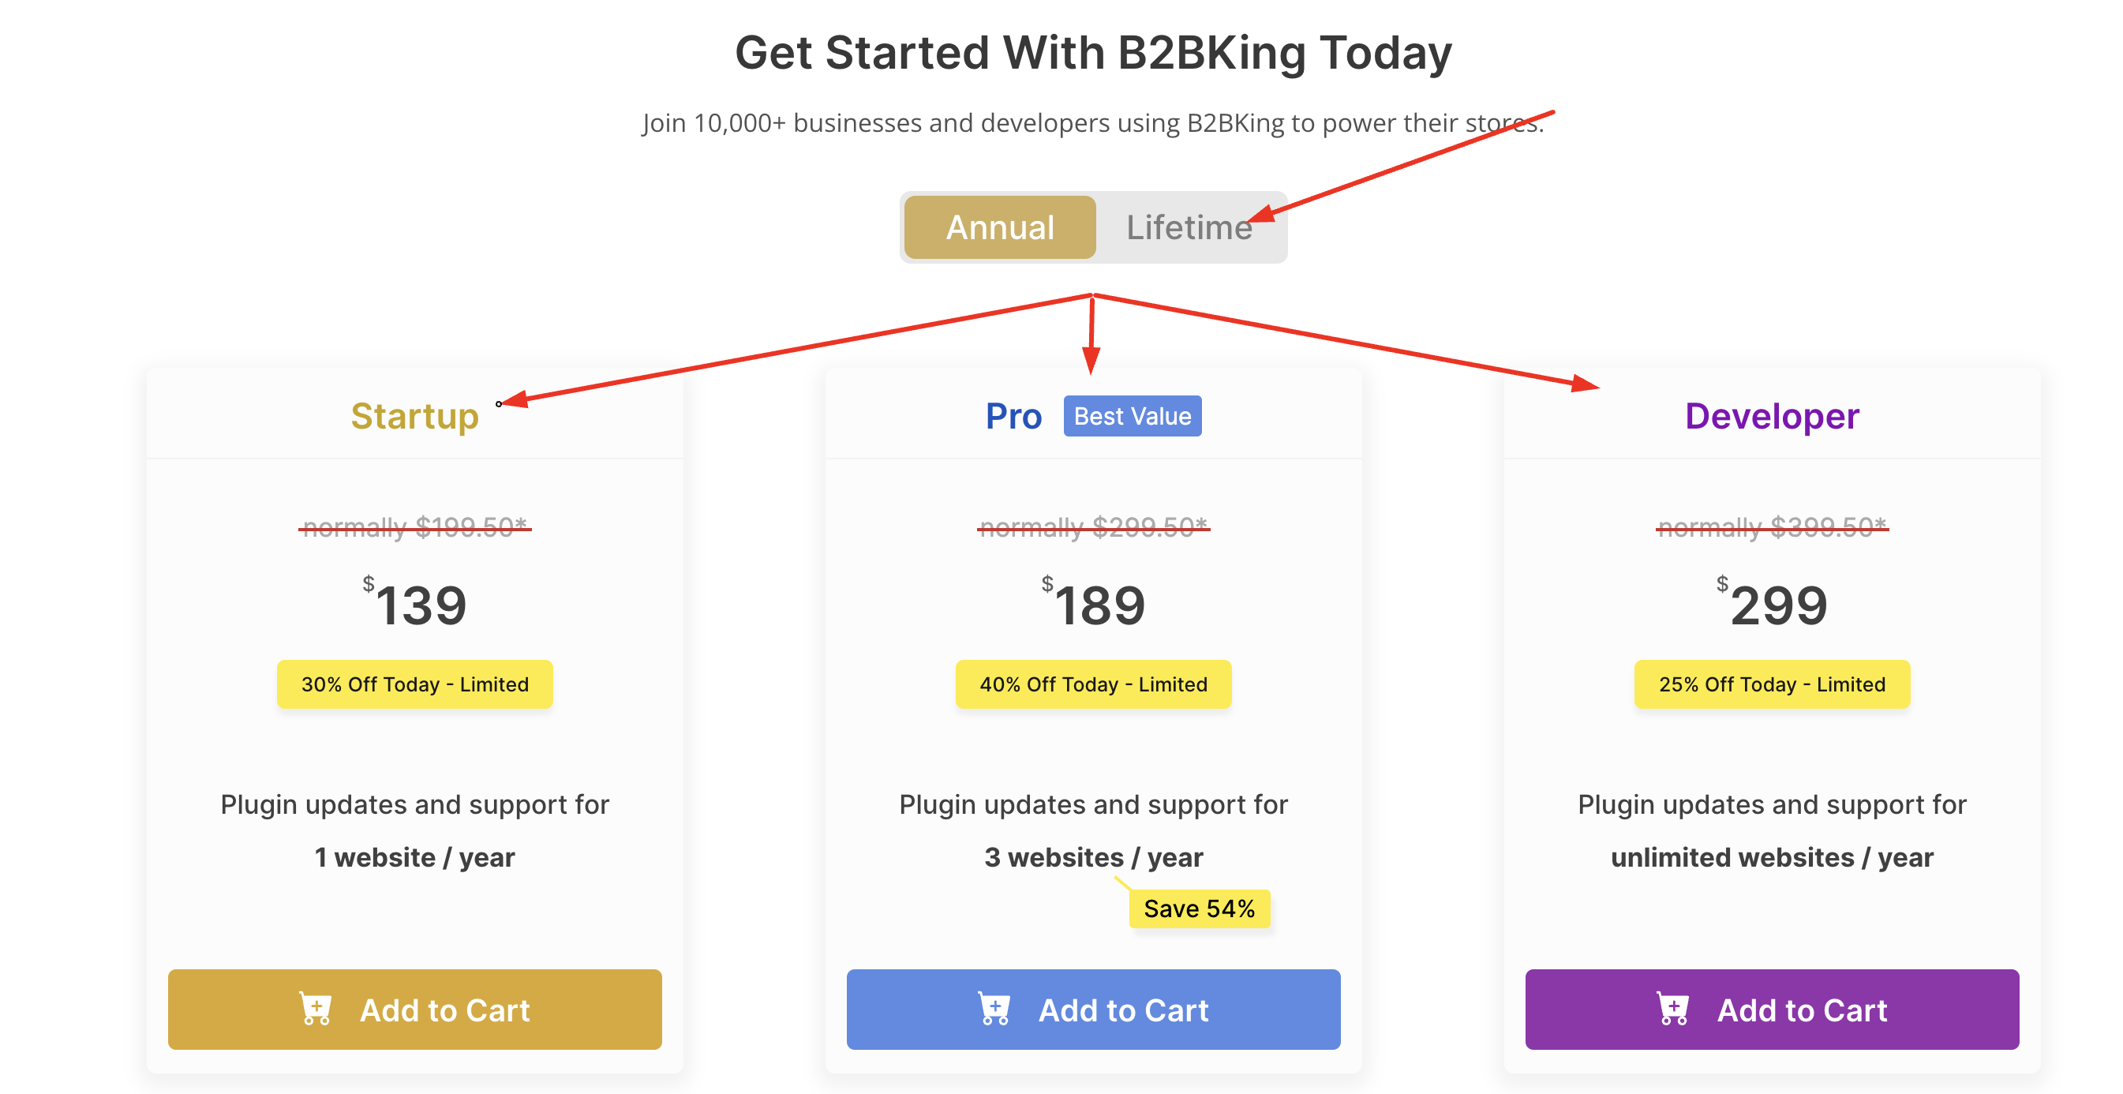This screenshot has height=1094, width=2123.
Task: Click the 40% Off Today label
Action: [x=1093, y=684]
